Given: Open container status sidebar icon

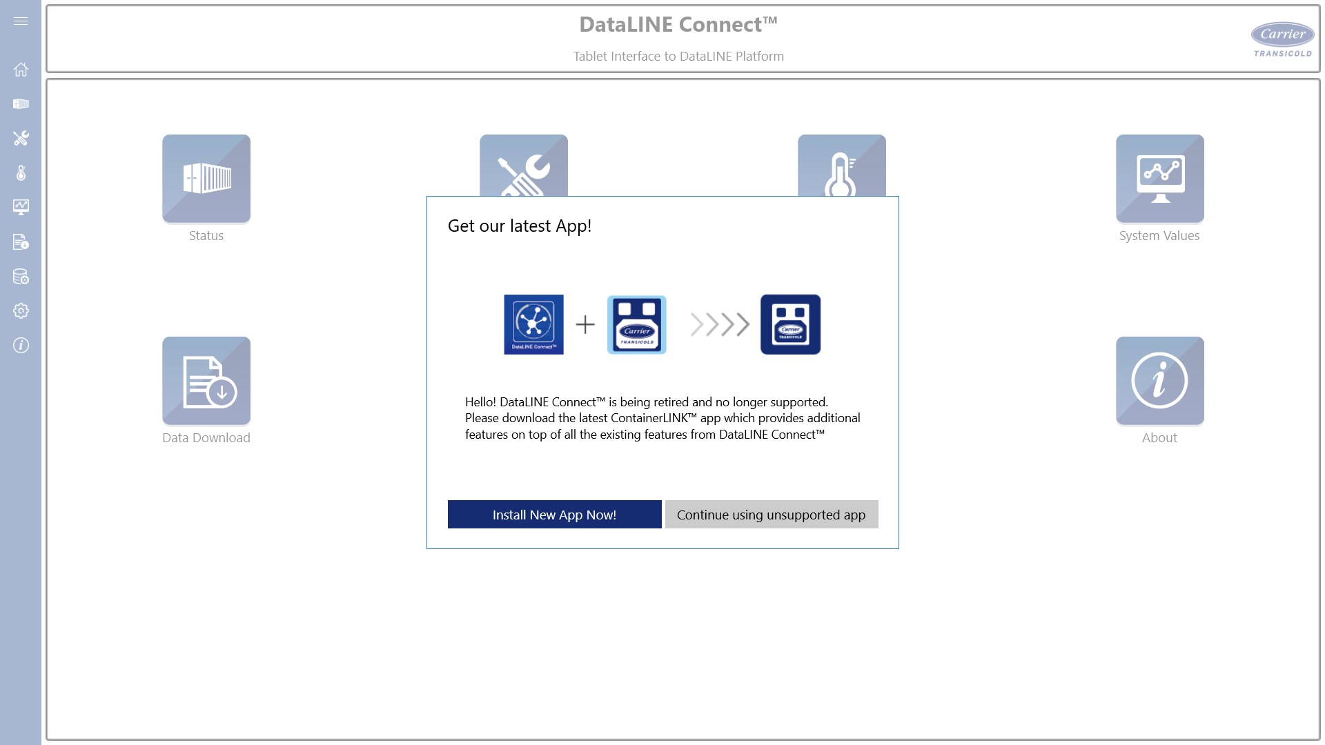Looking at the screenshot, I should 21,104.
